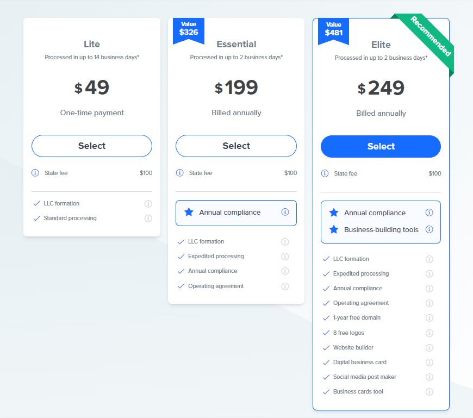Click the checkmark beside Annual compliance in Essential
This screenshot has height=418, width=473.
click(x=182, y=271)
